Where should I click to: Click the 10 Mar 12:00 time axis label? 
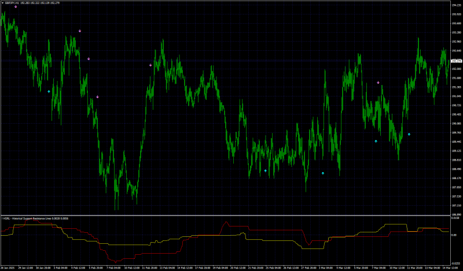[397, 268]
